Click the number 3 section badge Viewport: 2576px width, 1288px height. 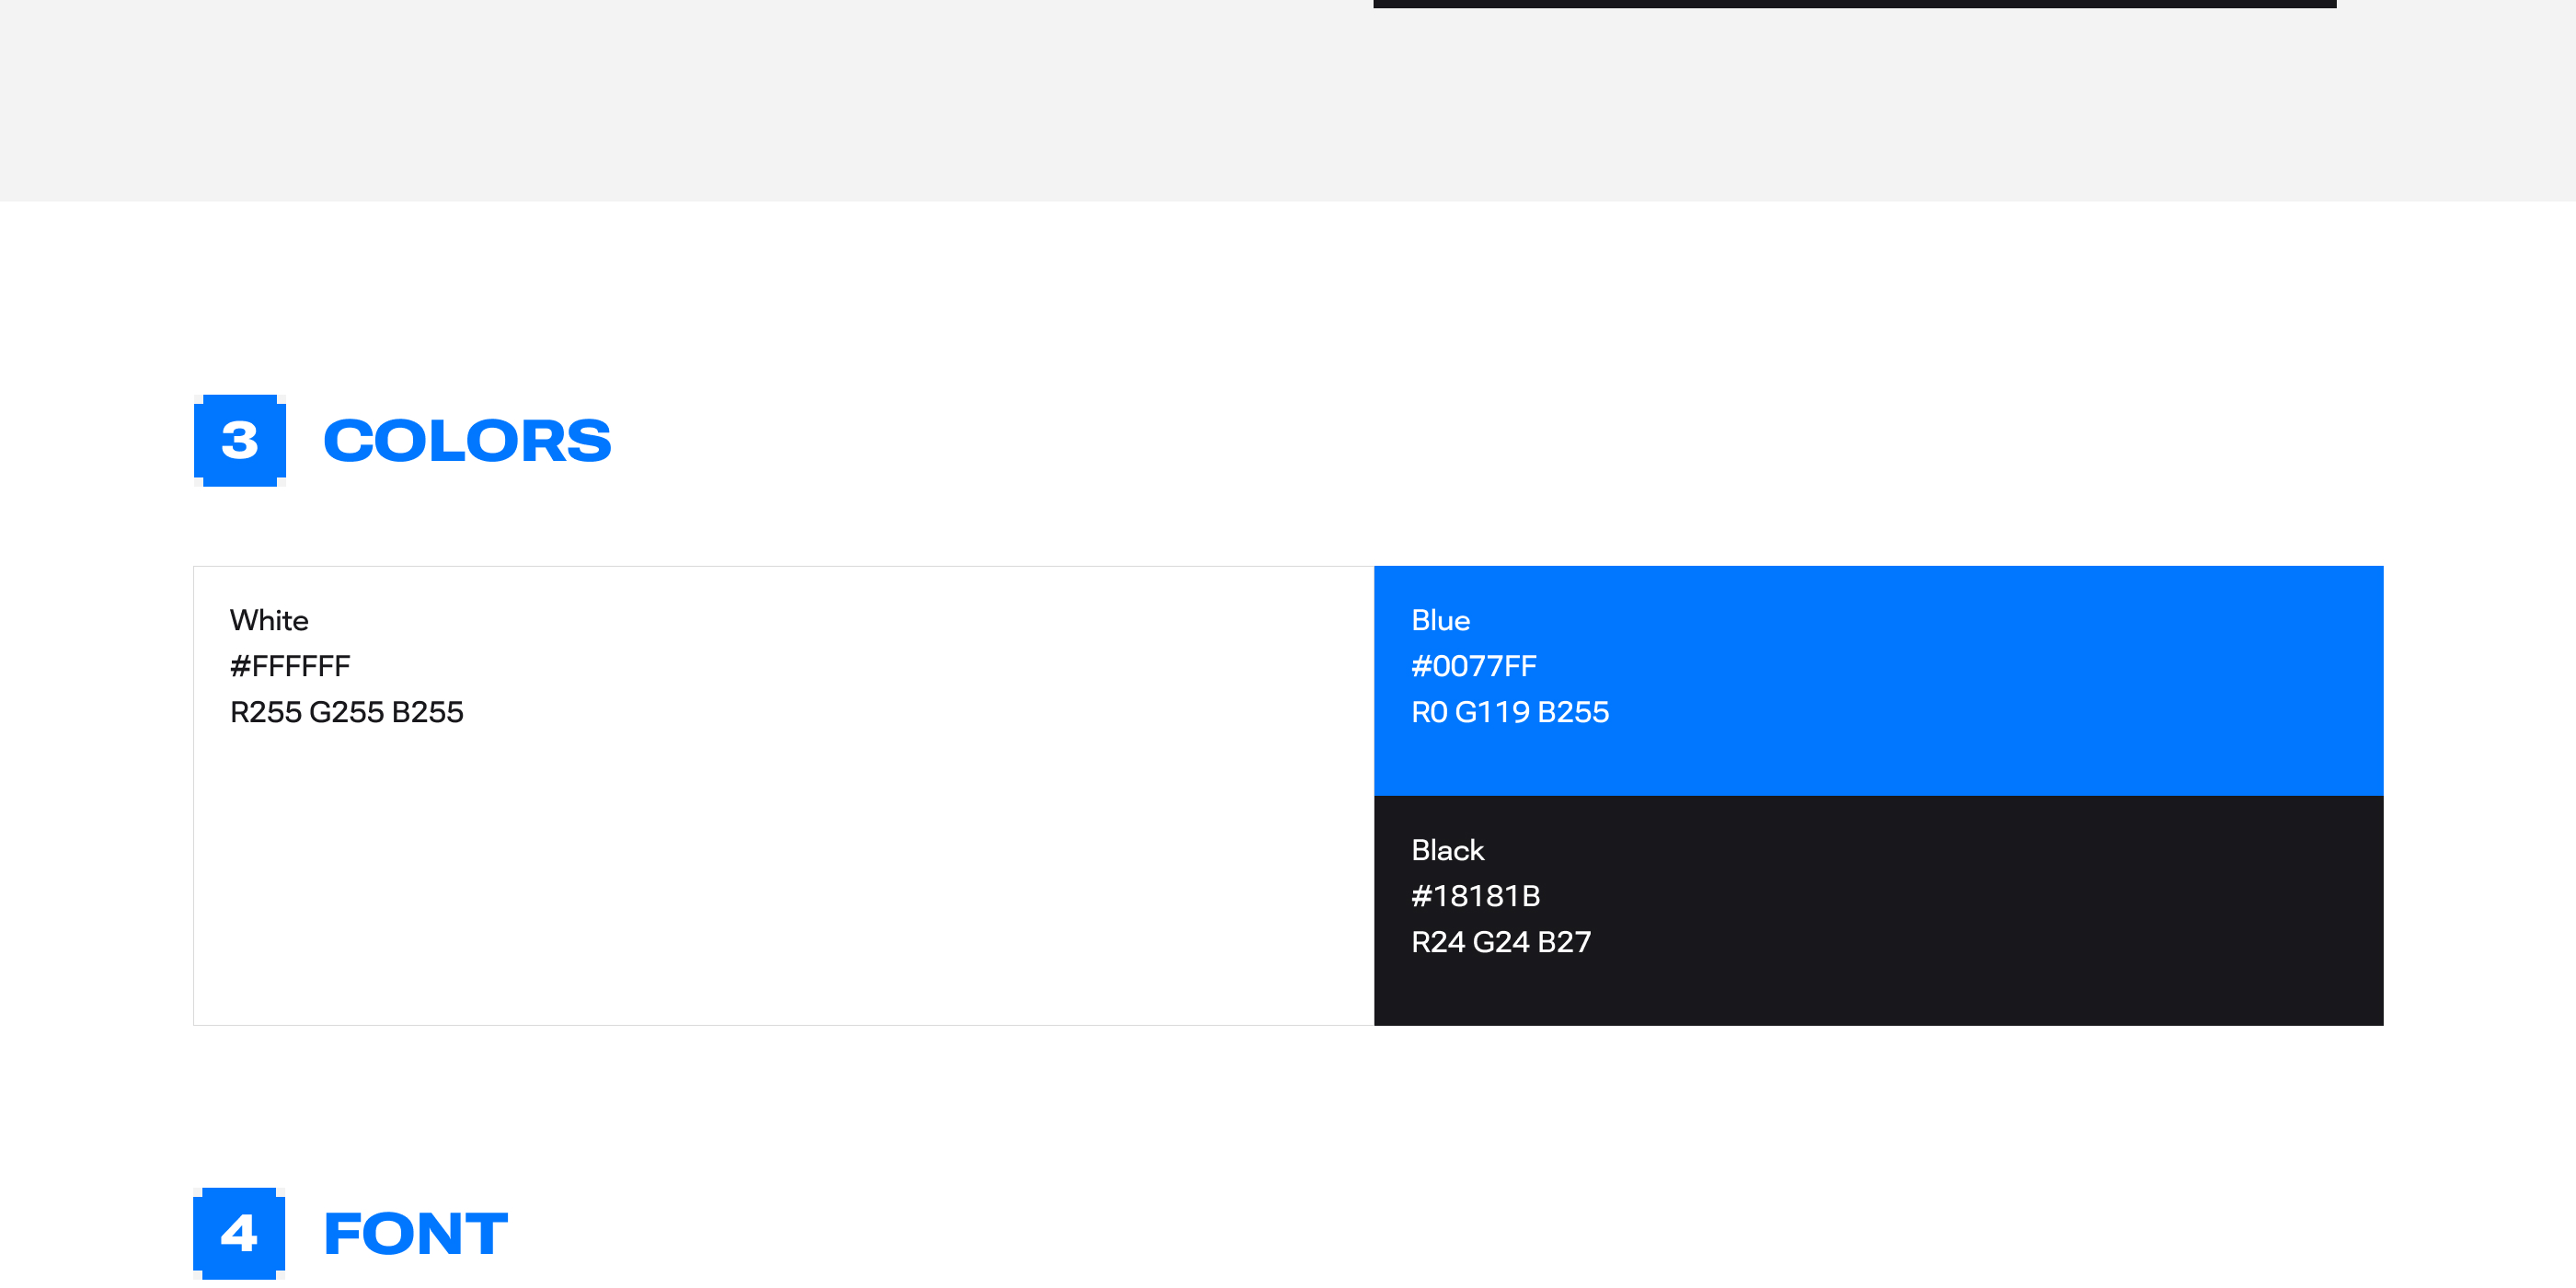tap(240, 440)
